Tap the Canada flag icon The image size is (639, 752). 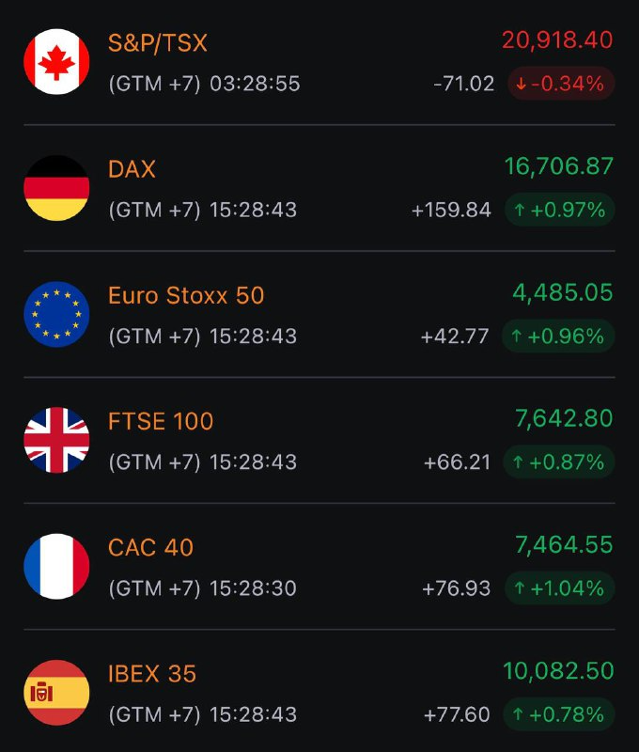pyautogui.click(x=56, y=62)
